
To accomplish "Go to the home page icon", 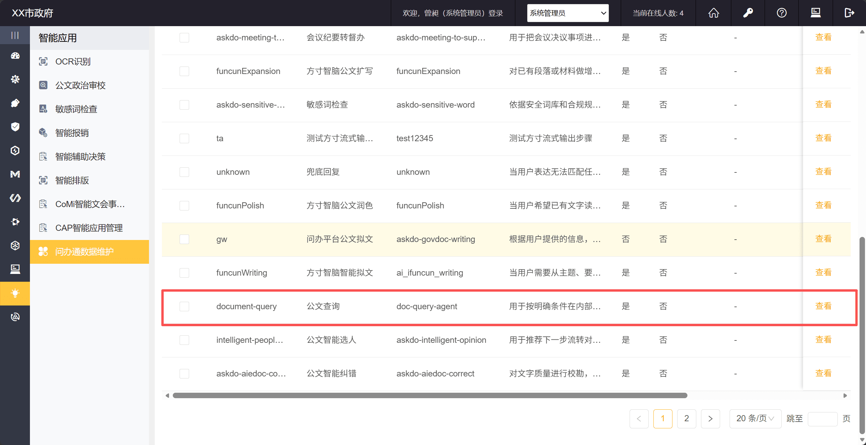I will point(714,13).
